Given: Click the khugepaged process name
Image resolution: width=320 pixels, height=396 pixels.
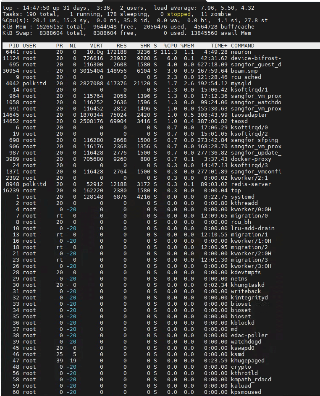Looking at the screenshot, I should pyautogui.click(x=247, y=361).
